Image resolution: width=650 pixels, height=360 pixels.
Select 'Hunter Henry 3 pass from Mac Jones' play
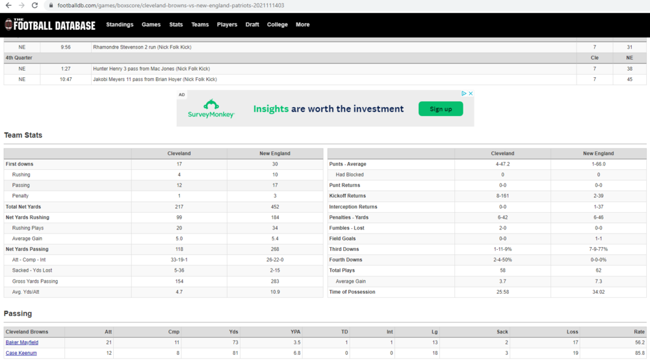click(151, 69)
